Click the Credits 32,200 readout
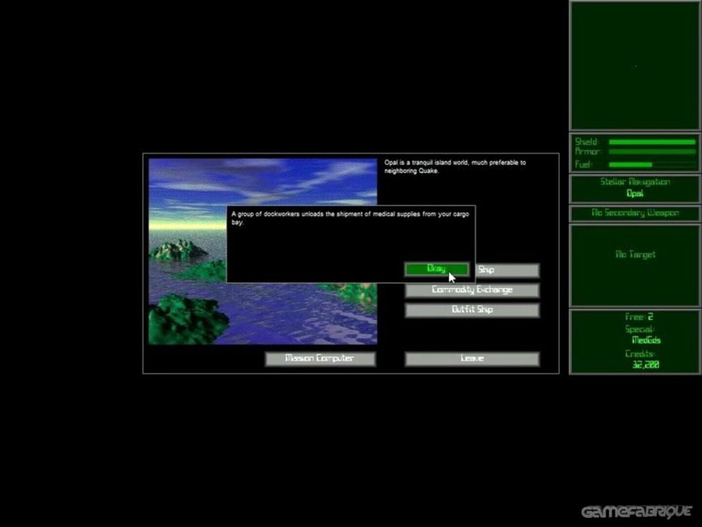The height and width of the screenshot is (527, 702). point(645,365)
